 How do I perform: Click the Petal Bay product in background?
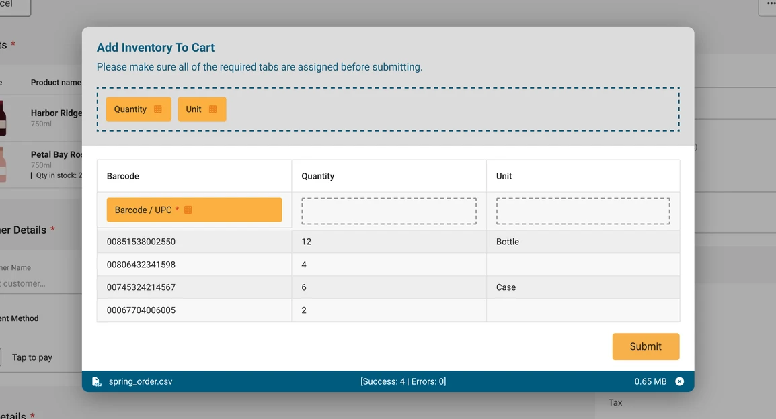[x=56, y=154]
